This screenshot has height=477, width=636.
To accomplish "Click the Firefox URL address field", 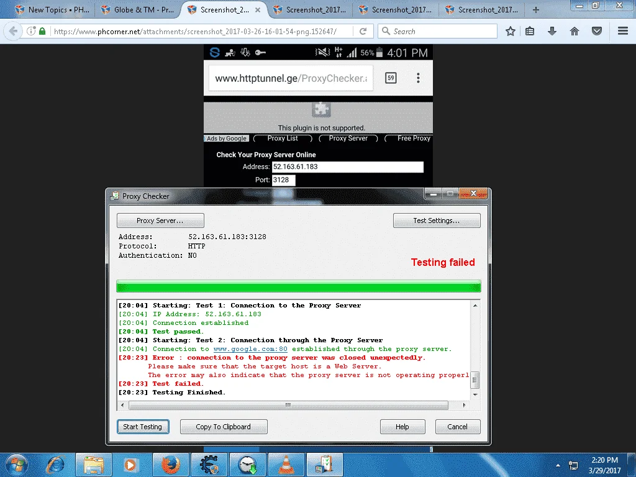I will (x=201, y=31).
